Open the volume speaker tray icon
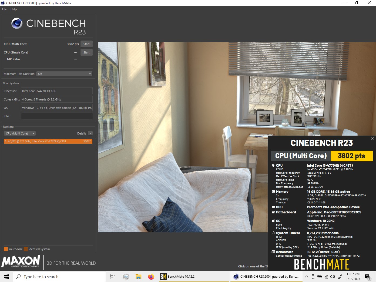Image resolution: width=376 pixels, height=282 pixels. 333,277
